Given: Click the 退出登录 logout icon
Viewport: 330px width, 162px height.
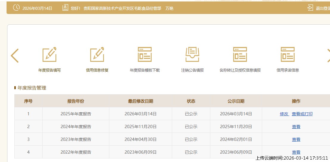Looking at the screenshot, I should pyautogui.click(x=310, y=8).
